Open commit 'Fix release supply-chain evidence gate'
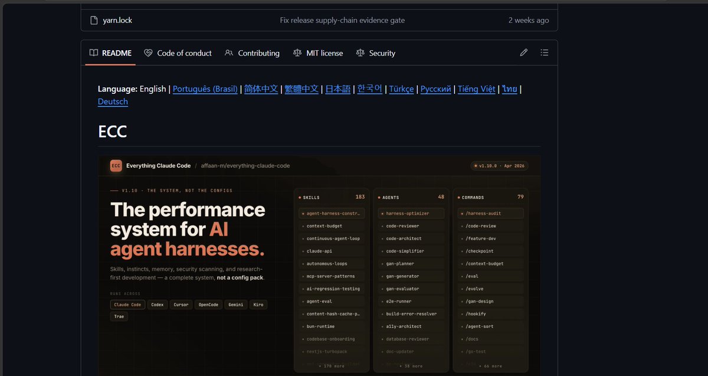Image resolution: width=708 pixels, height=376 pixels. click(342, 20)
